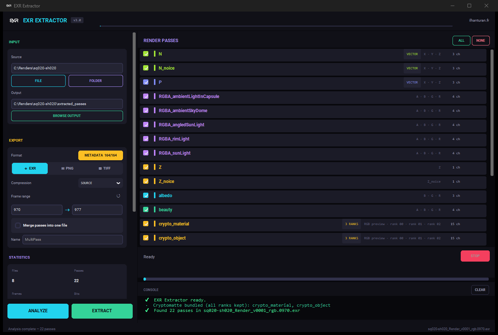
Task: Click the MultiPass name field
Action: 73,240
